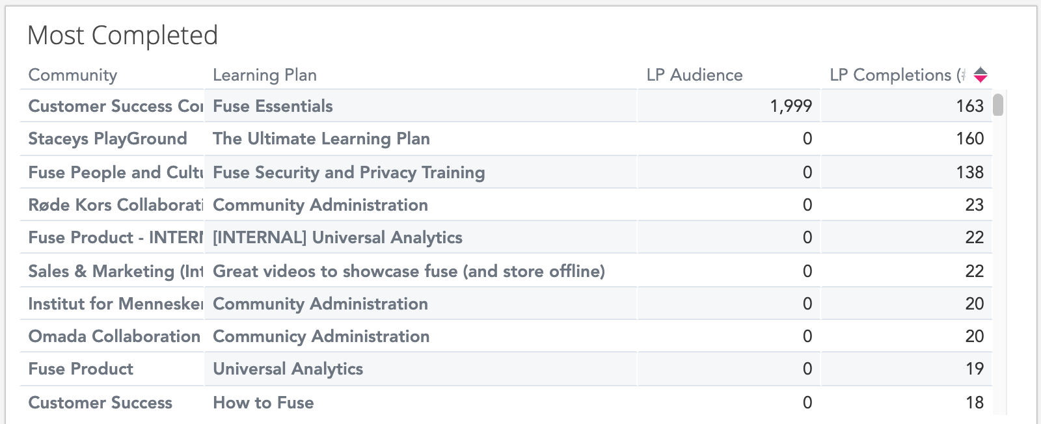Viewport: 1041px width, 424px height.
Task: Sort by the Community column header
Action: 73,75
